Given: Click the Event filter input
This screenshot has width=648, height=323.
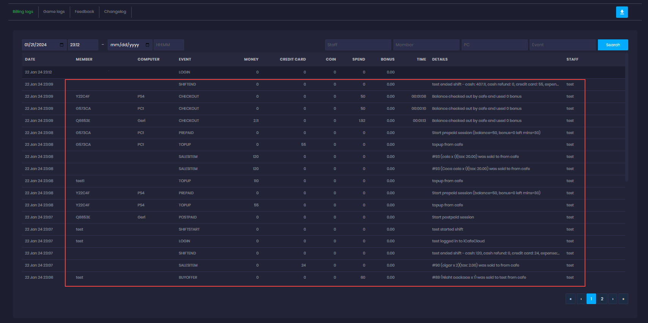Looking at the screenshot, I should [562, 45].
